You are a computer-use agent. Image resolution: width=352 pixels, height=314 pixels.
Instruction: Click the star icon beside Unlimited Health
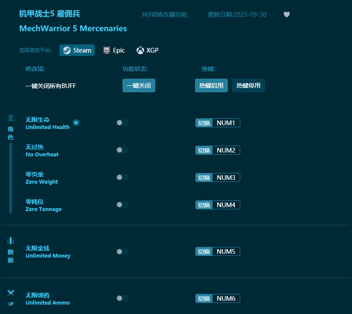(x=76, y=123)
